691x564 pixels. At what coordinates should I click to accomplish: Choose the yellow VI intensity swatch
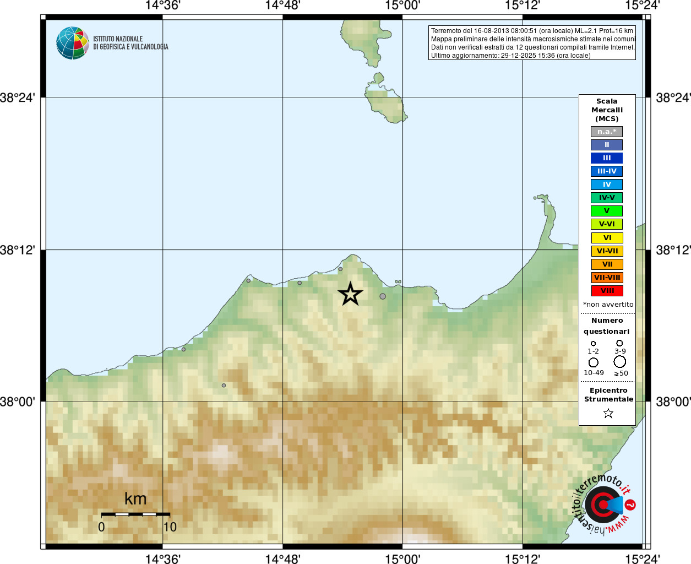tap(607, 238)
